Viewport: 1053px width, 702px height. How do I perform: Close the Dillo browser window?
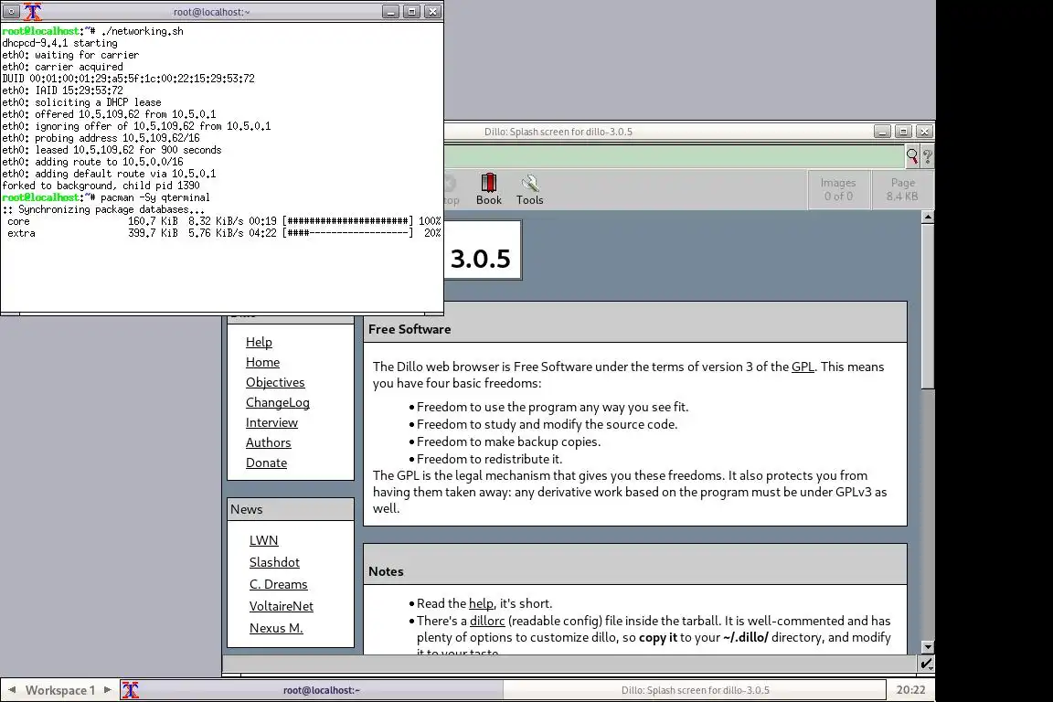[x=924, y=132]
